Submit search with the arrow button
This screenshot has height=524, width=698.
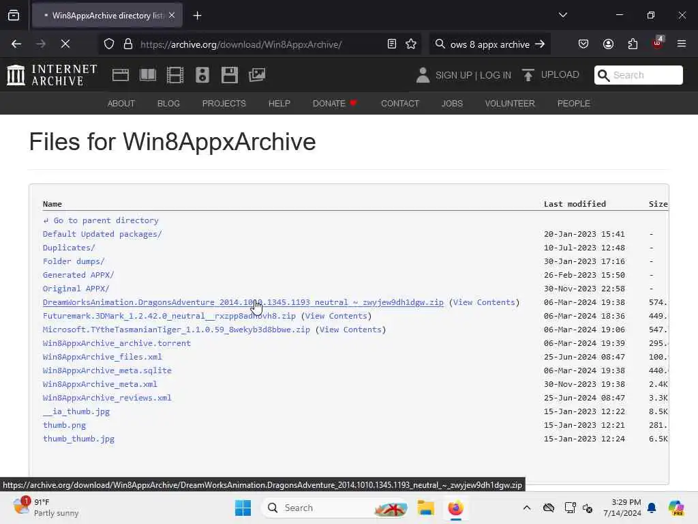coord(540,44)
